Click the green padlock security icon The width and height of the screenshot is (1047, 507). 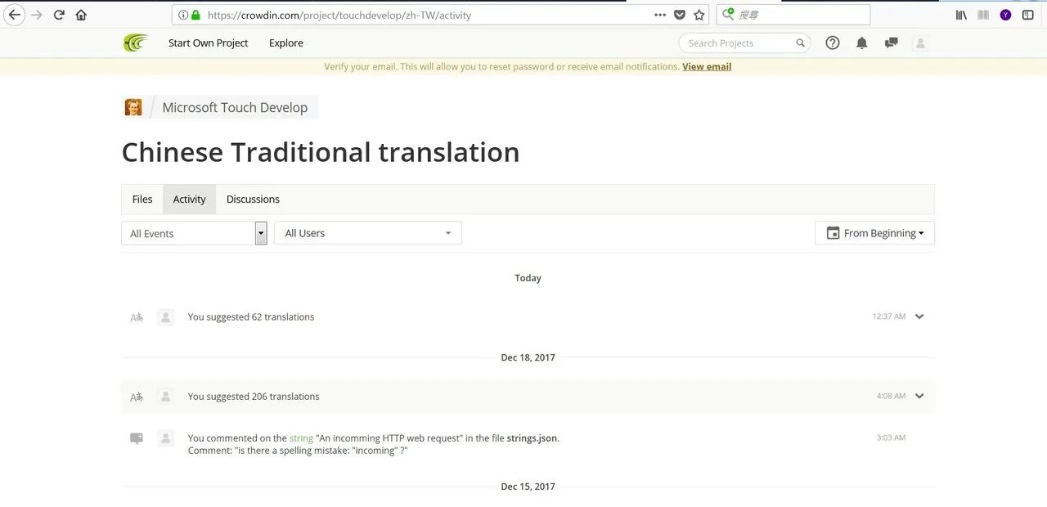195,15
